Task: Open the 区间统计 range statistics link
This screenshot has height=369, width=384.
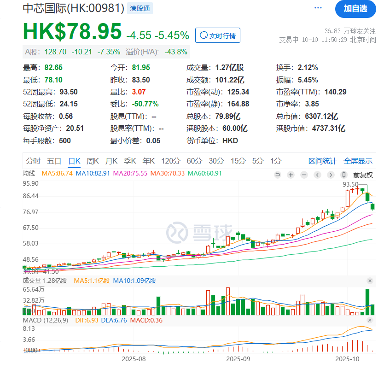Action: 322,161
